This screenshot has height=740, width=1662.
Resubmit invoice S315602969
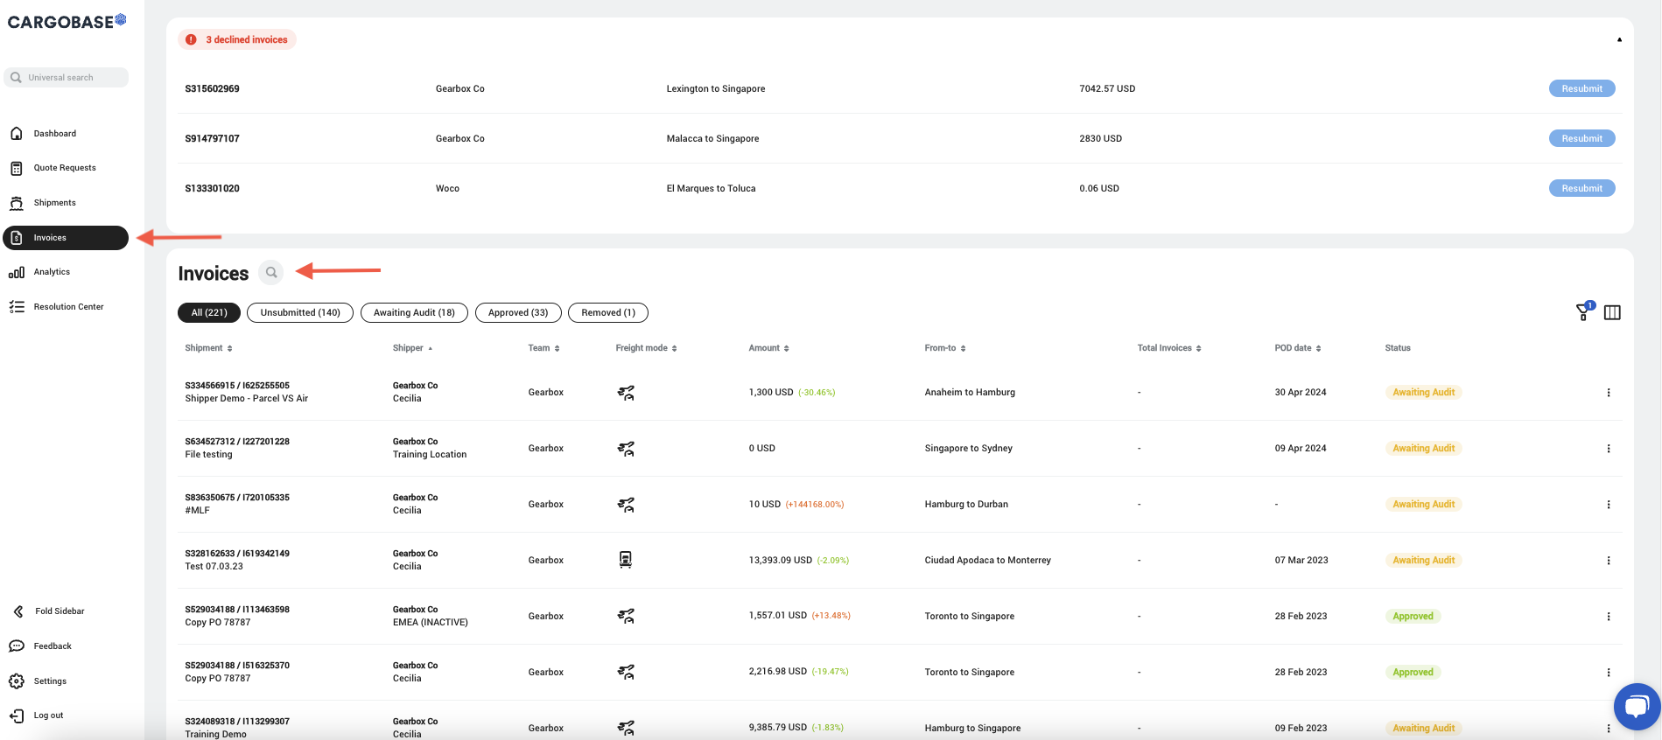click(x=1581, y=88)
